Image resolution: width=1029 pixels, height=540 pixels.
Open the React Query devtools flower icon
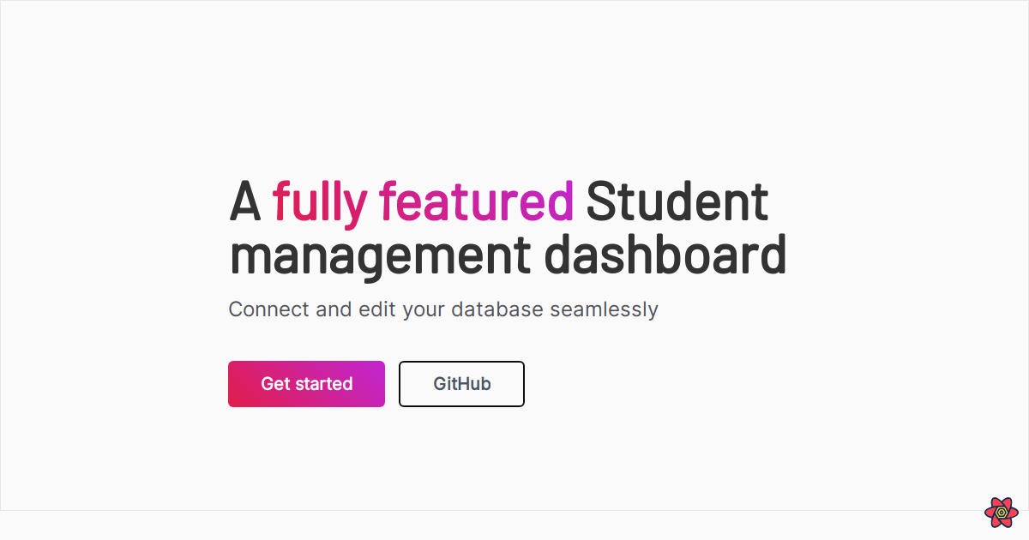(x=1001, y=512)
